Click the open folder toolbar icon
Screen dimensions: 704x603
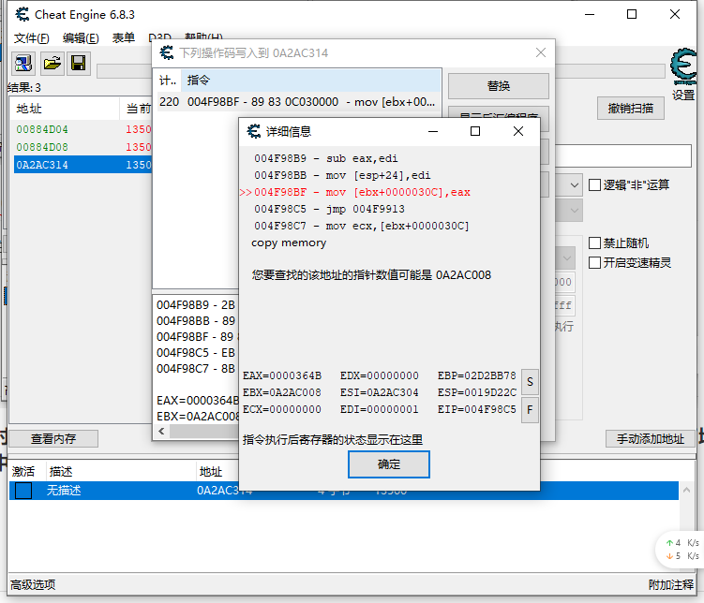52,64
